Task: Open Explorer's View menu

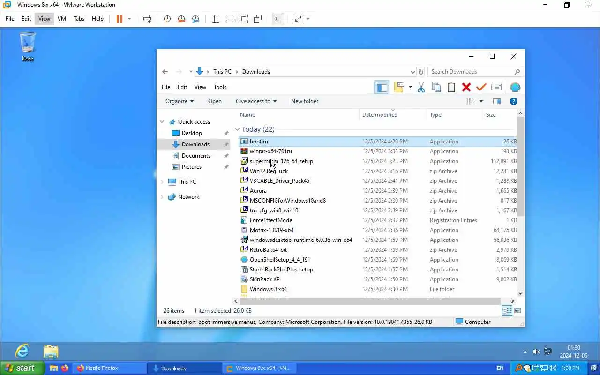Action: pos(200,87)
